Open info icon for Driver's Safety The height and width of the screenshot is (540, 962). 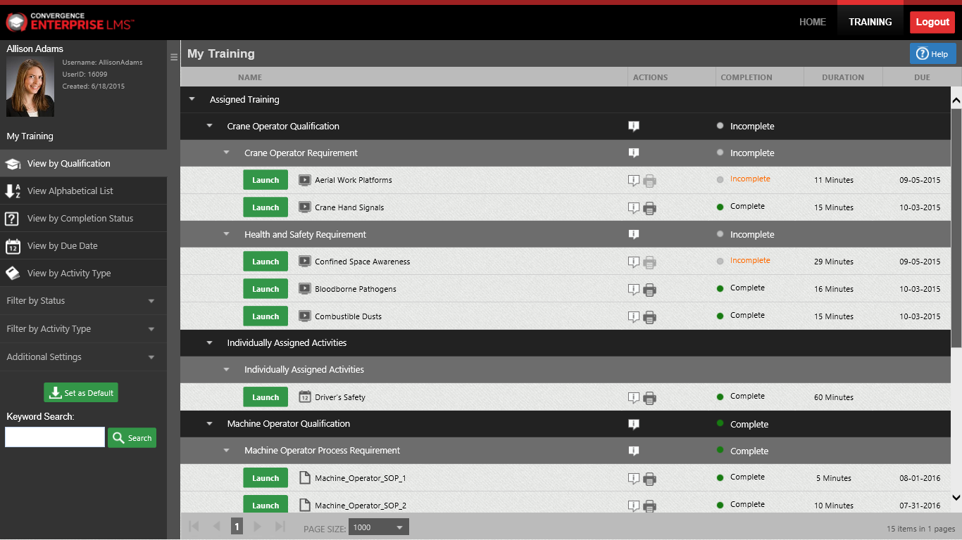coord(634,398)
